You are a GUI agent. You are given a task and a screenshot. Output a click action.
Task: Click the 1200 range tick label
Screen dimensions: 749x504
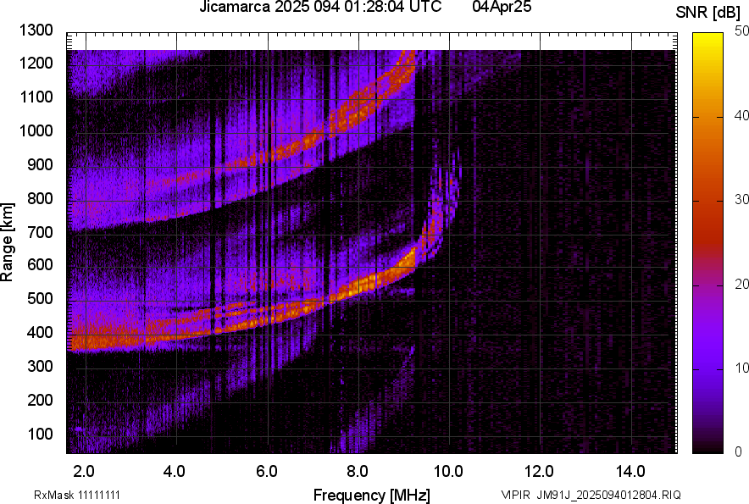(36, 63)
